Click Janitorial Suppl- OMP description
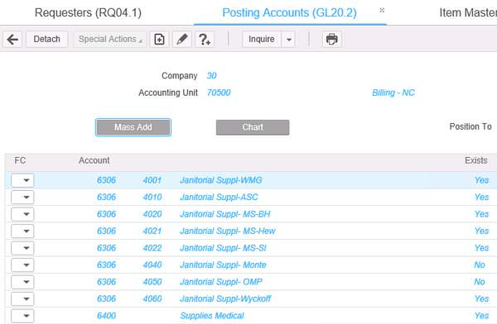Viewport: 497px width, 324px height. click(221, 282)
